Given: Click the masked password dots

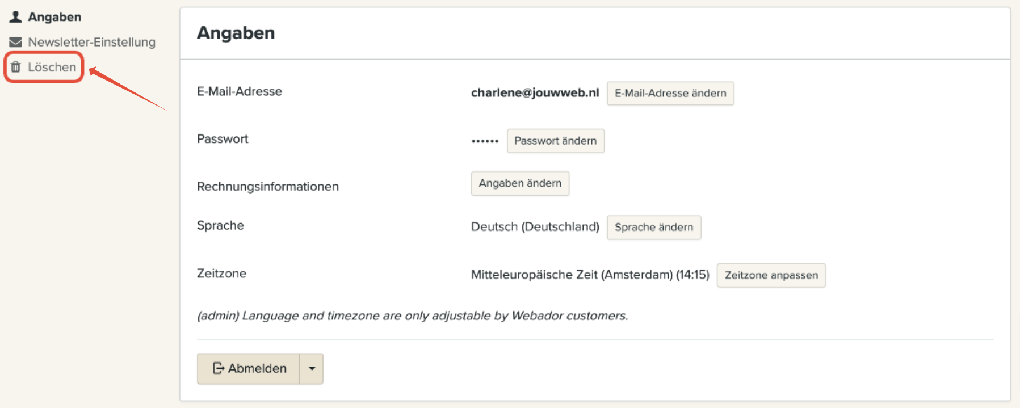Looking at the screenshot, I should [485, 141].
